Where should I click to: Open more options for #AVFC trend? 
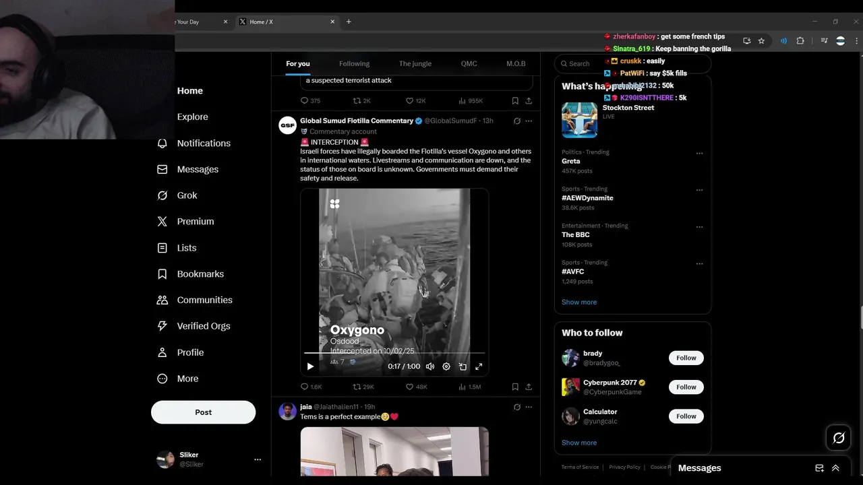coord(699,263)
